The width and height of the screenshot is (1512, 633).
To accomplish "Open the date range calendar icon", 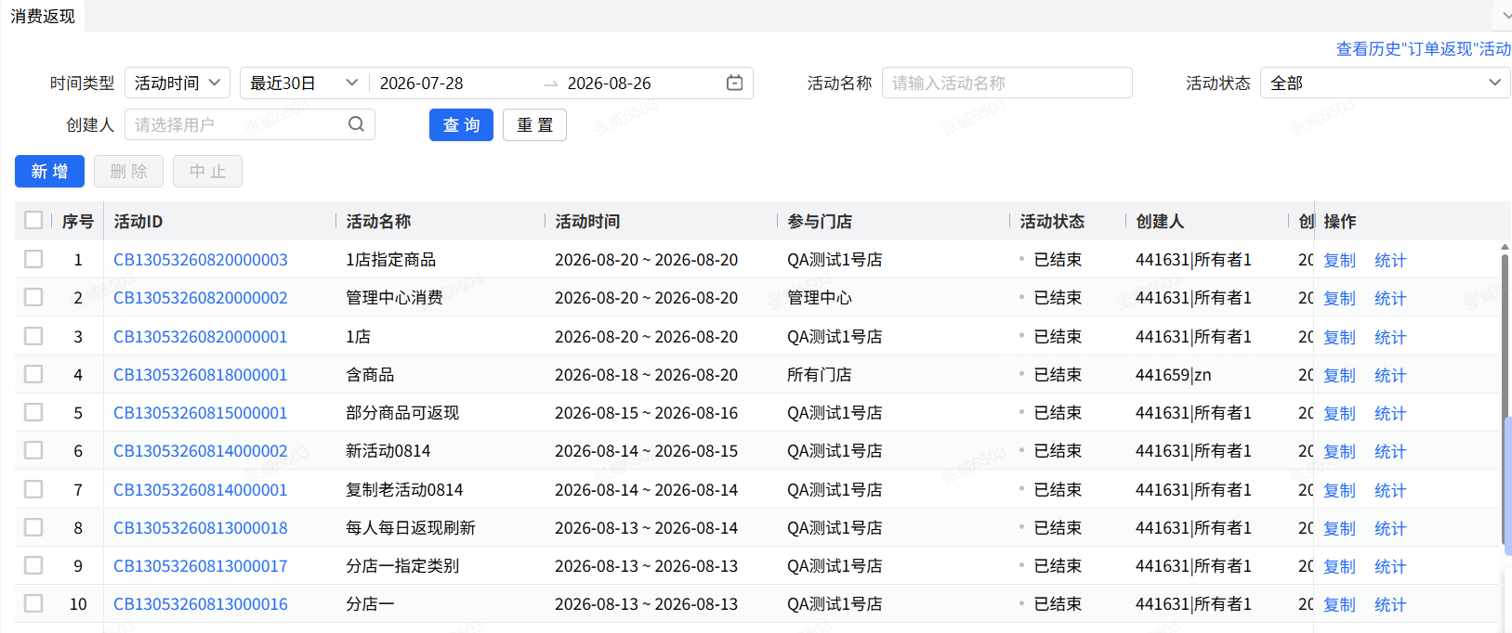I will [734, 83].
